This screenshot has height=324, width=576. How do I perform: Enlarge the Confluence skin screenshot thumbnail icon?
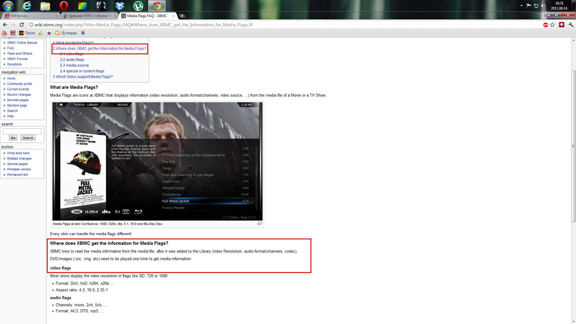pyautogui.click(x=259, y=223)
